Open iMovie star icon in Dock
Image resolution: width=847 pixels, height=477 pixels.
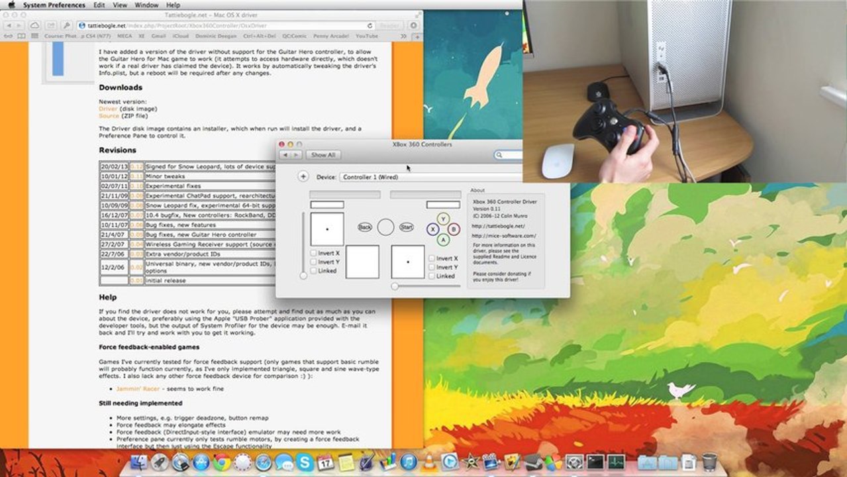(x=471, y=462)
